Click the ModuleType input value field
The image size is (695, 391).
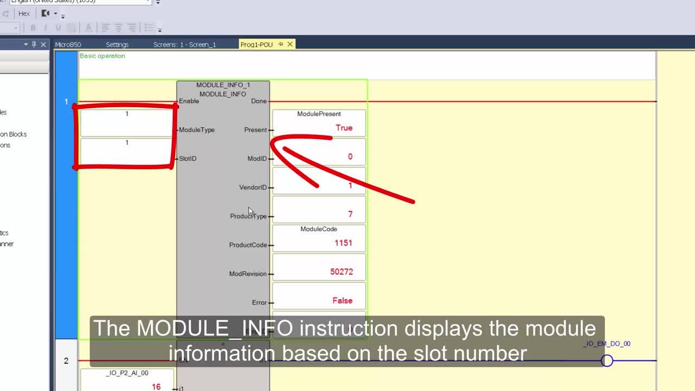[127, 123]
